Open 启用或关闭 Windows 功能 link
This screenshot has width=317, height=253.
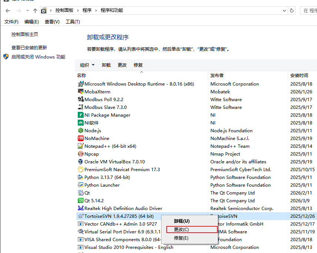click(38, 57)
